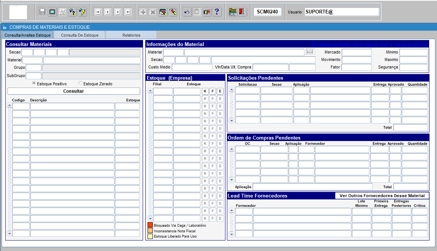
Task: Select the Estoque Positivo radio option
Action: pos(34,83)
